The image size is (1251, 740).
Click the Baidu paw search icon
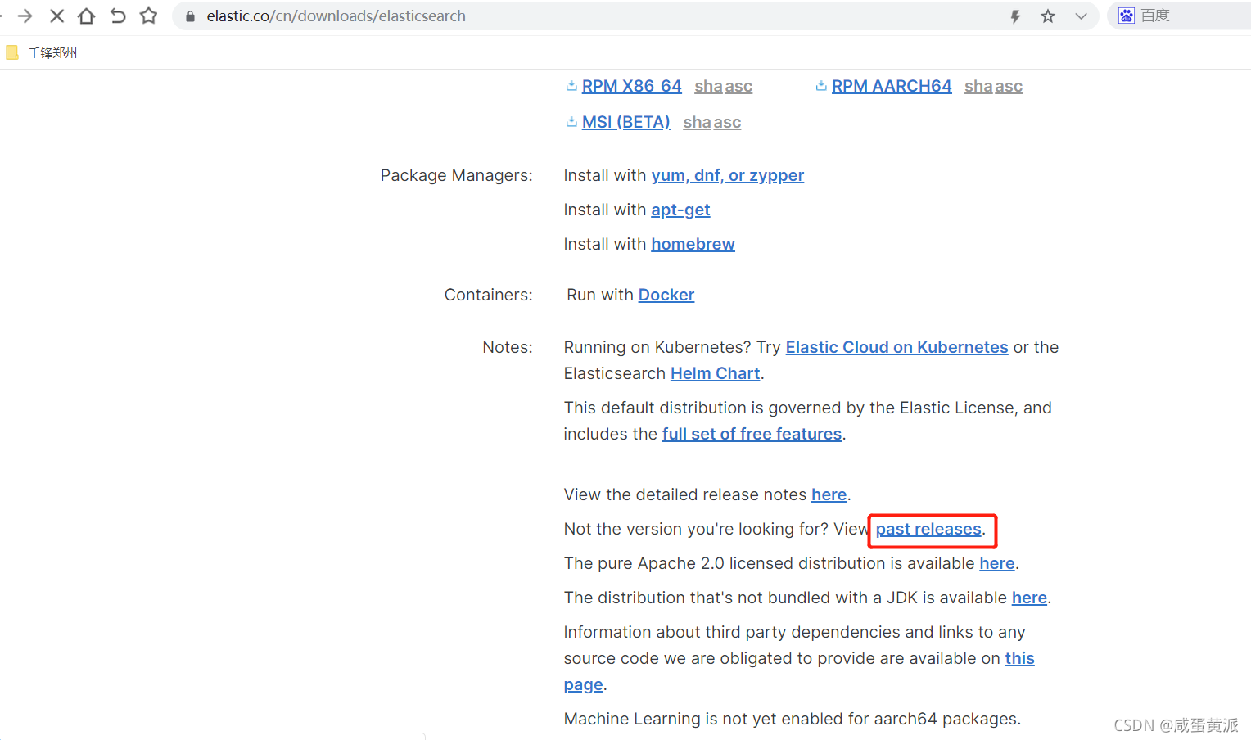pyautogui.click(x=1127, y=16)
